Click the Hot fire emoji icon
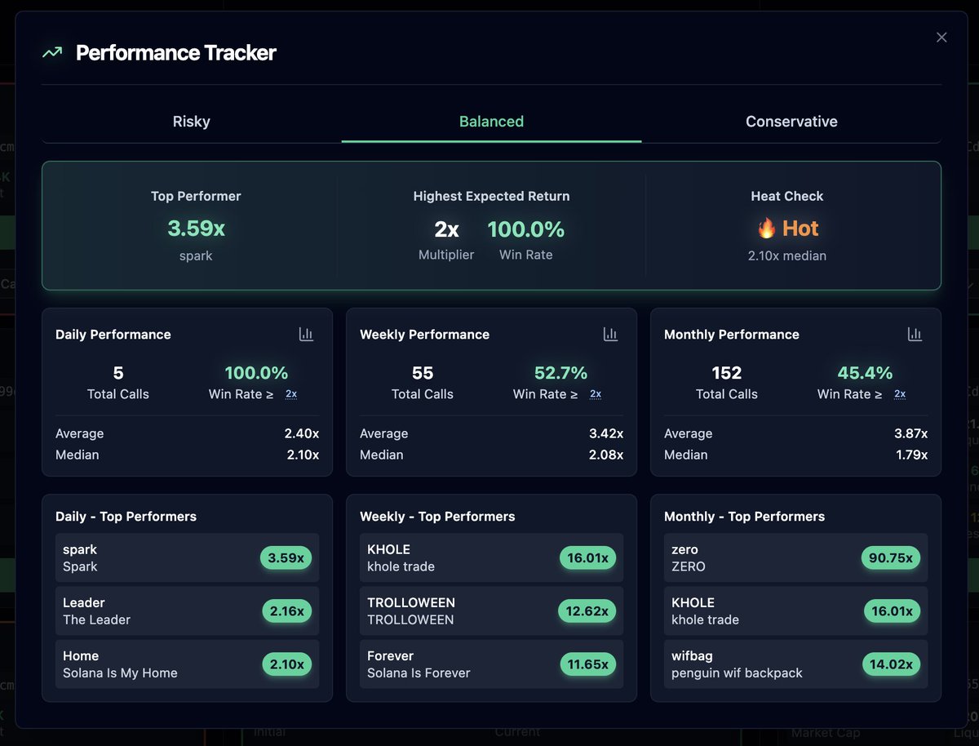Image resolution: width=979 pixels, height=746 pixels. coord(766,229)
